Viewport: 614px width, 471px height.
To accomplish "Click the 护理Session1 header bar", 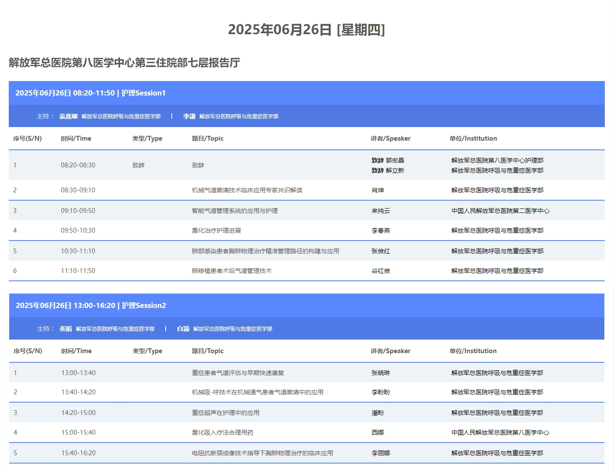I will click(x=307, y=93).
